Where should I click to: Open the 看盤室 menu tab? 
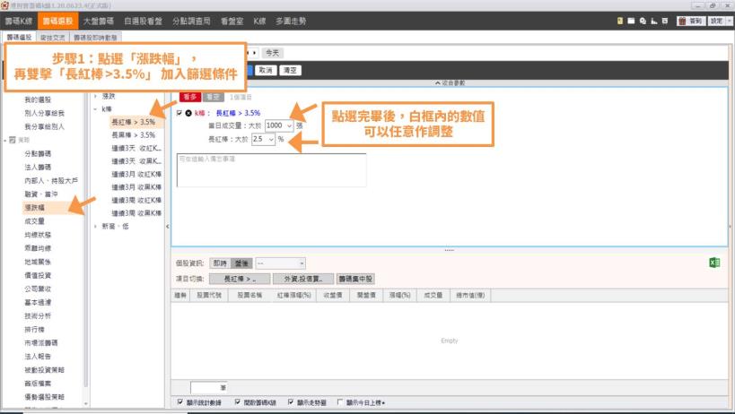[x=232, y=21]
